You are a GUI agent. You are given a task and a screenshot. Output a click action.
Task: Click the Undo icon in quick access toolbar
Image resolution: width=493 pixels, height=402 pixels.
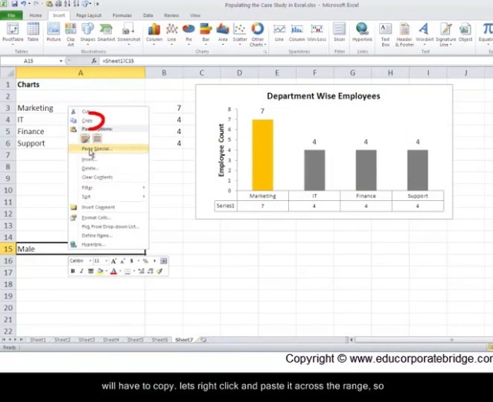pyautogui.click(x=23, y=4)
